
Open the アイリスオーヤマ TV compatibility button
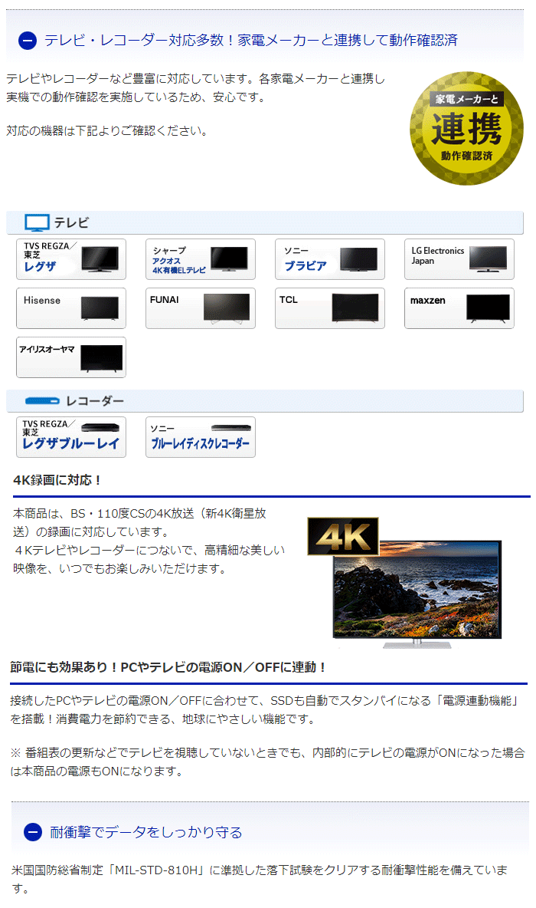point(71,357)
